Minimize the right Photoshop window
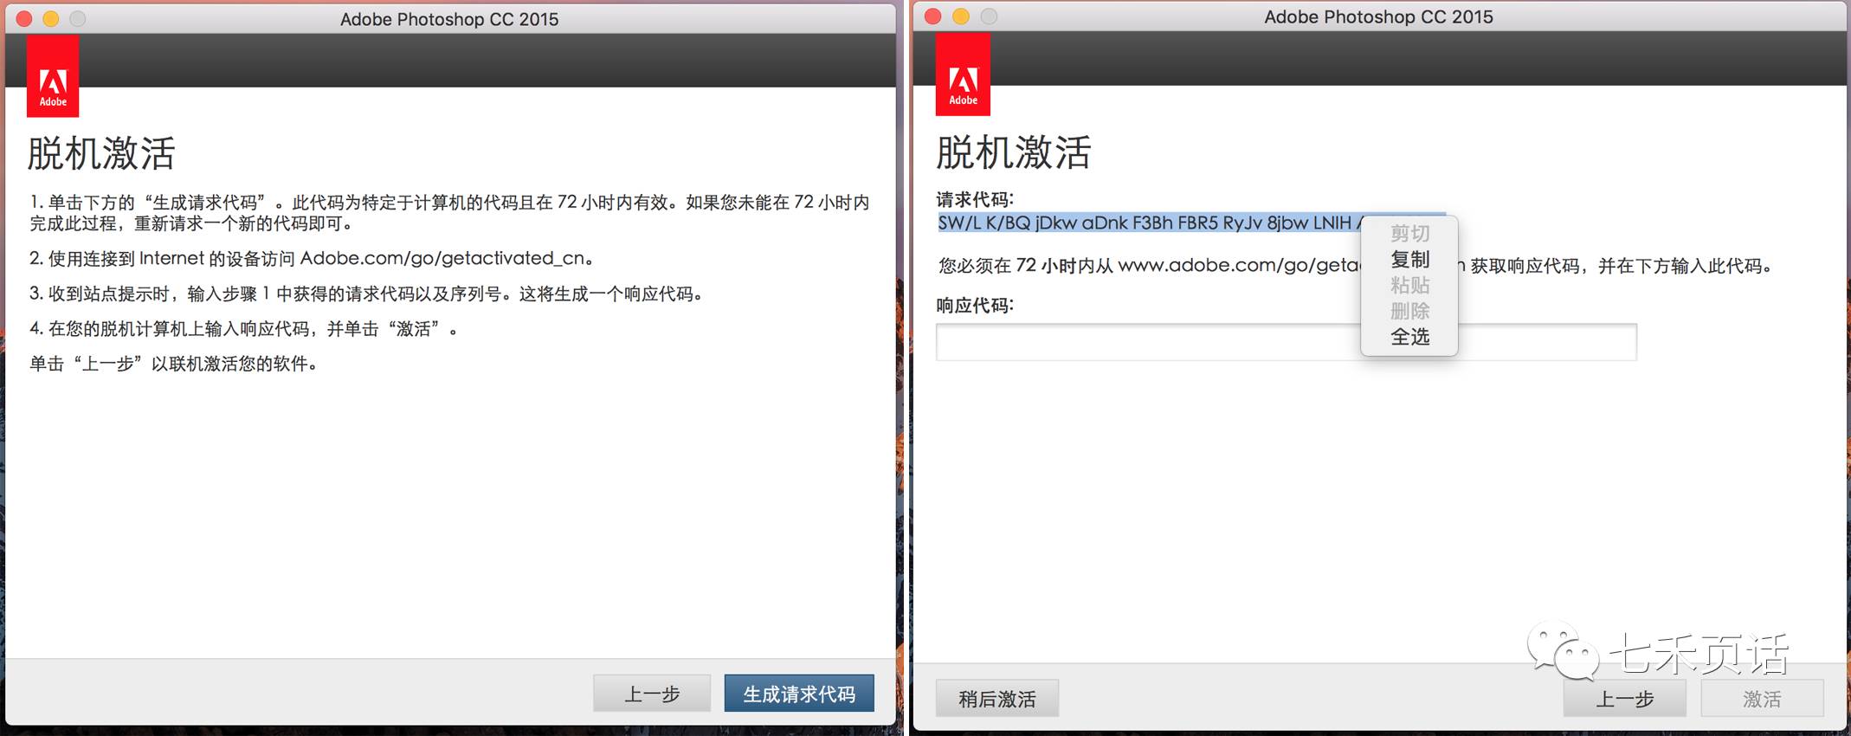 pos(961,16)
